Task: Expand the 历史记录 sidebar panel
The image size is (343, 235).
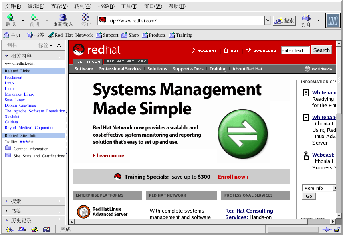Action: point(21,221)
